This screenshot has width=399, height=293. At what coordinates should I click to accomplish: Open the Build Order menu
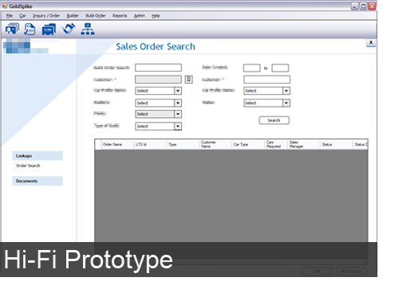click(96, 16)
